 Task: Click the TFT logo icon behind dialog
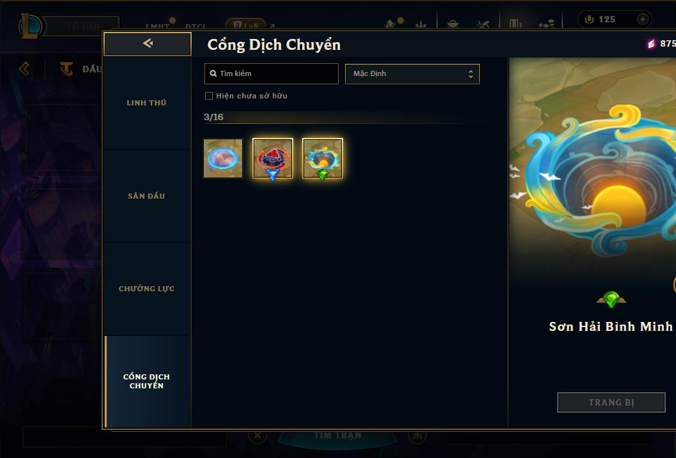point(66,68)
